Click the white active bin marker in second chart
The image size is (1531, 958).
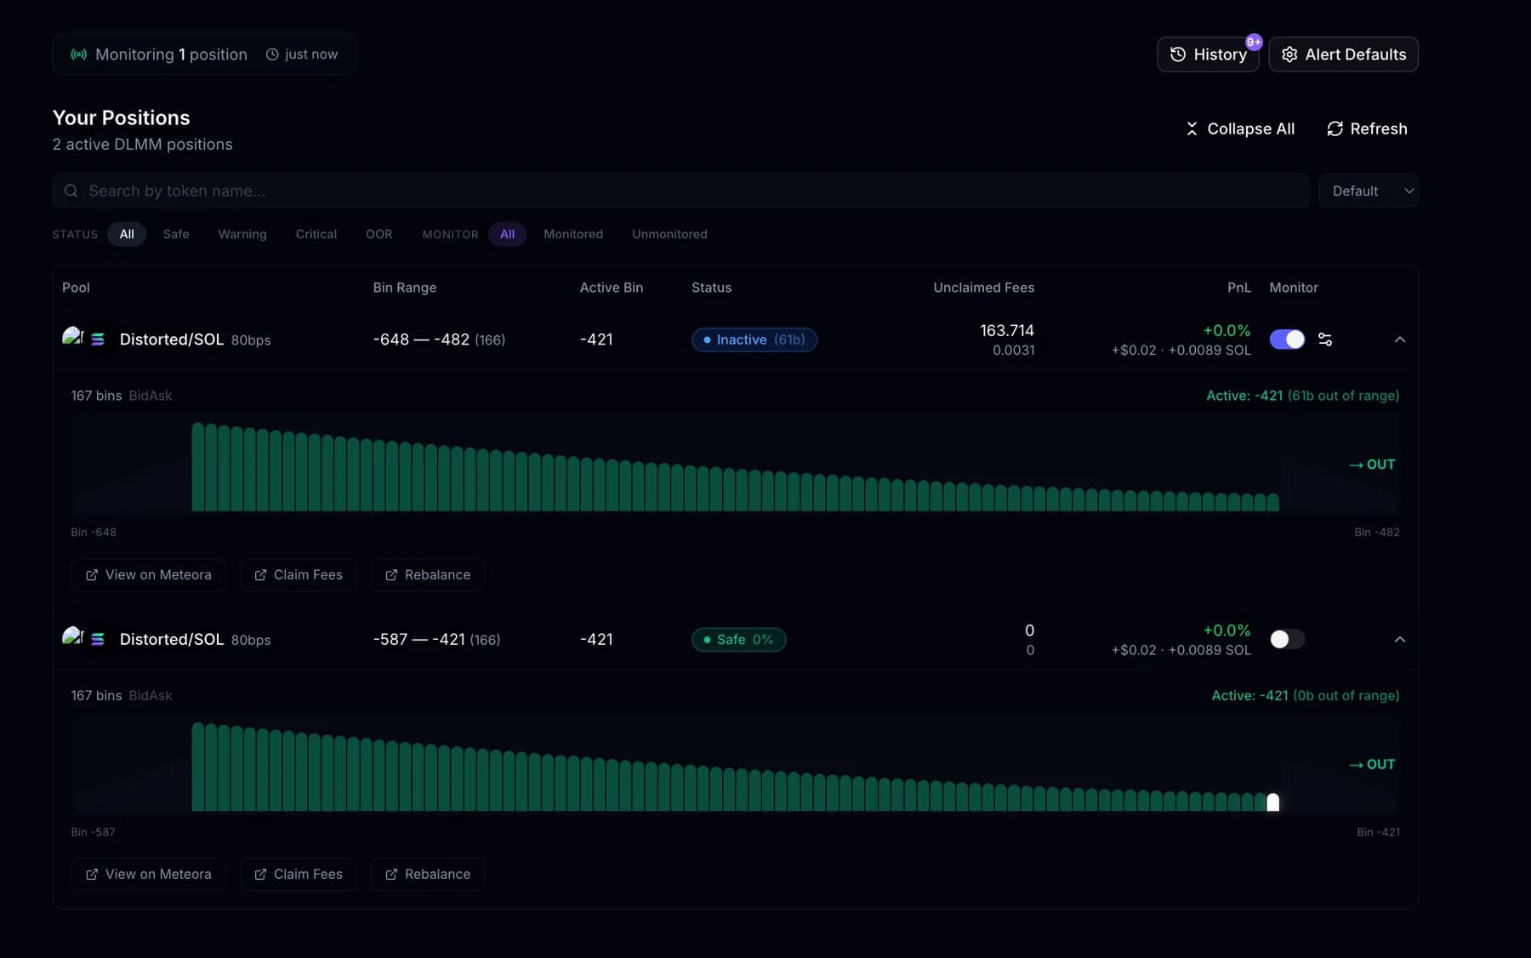click(x=1273, y=802)
